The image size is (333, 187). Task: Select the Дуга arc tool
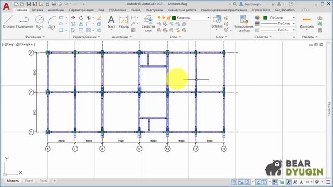(52, 22)
